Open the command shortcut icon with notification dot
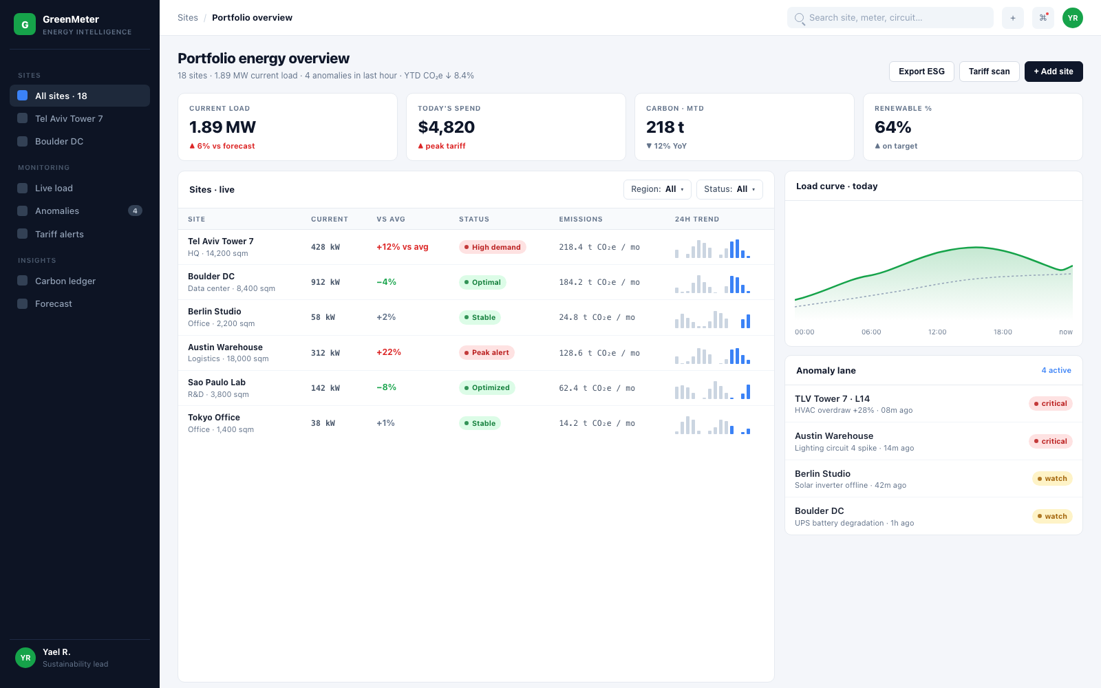The width and height of the screenshot is (1101, 688). point(1043,18)
